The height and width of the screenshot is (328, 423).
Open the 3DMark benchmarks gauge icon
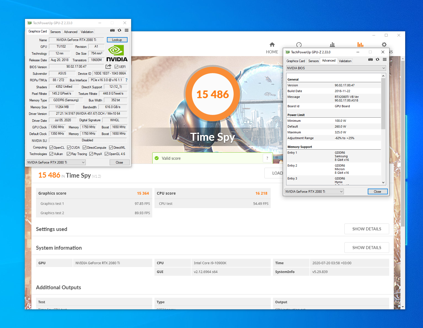[x=299, y=45]
